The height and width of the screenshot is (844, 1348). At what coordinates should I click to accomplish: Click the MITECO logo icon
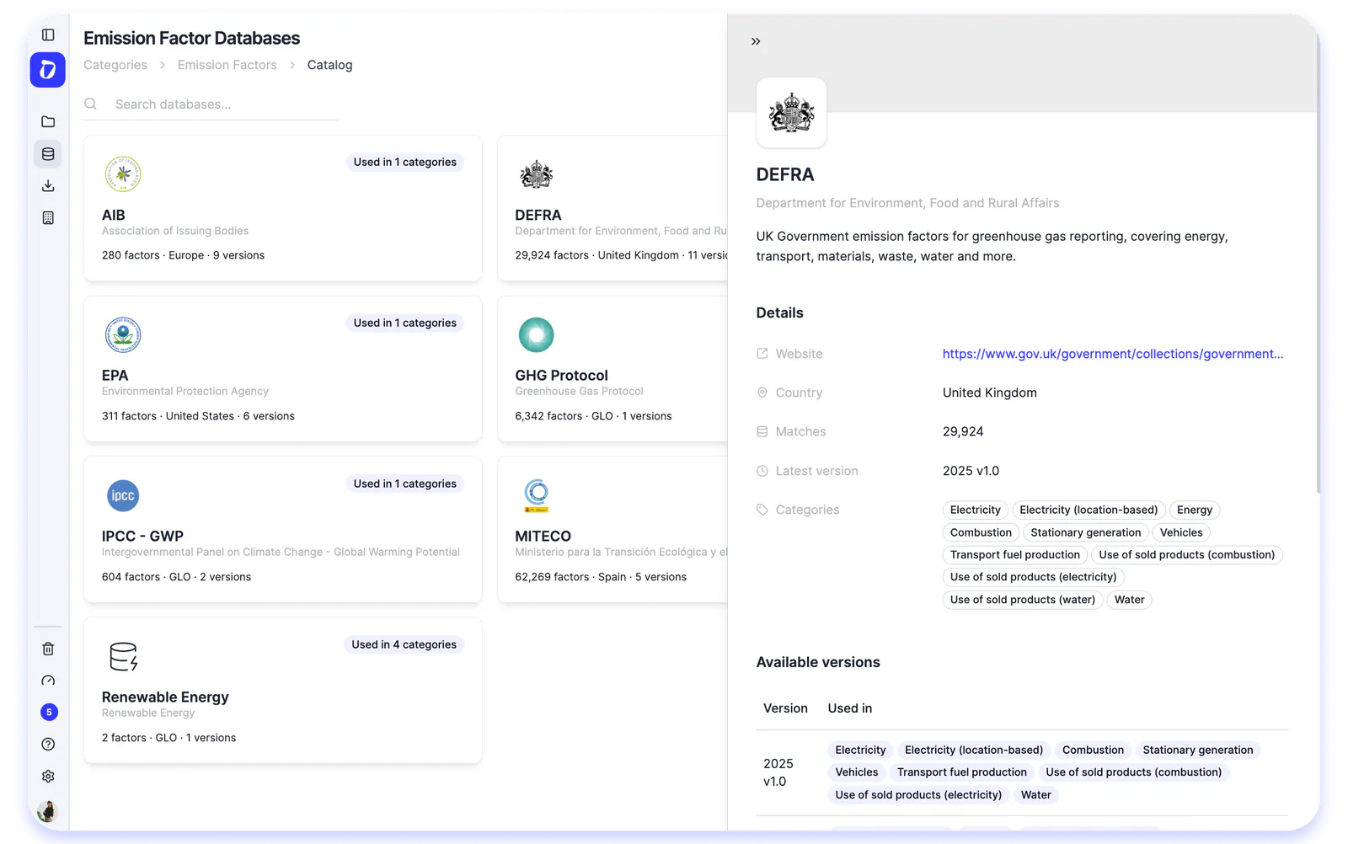point(536,495)
